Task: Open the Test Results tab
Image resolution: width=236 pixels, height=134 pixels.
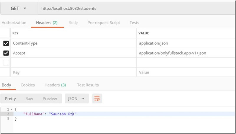Action: tap(88, 85)
